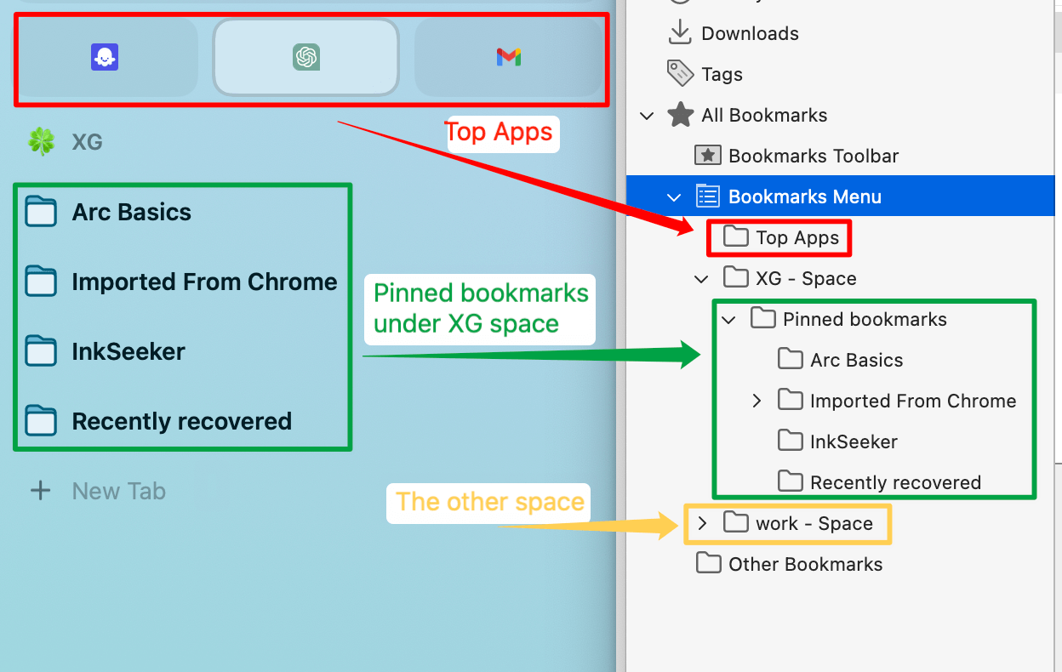The image size is (1062, 672).
Task: Select the Top Apps folder in tree
Action: (797, 237)
